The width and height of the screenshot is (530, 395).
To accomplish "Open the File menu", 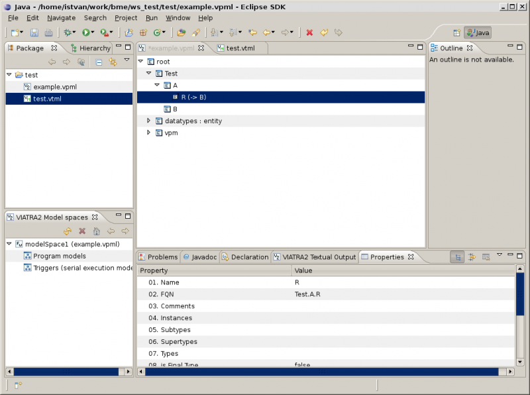I will click(13, 18).
